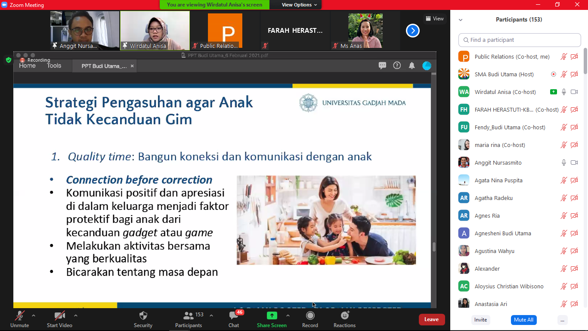
Task: Click the red Leave button
Action: [431, 319]
